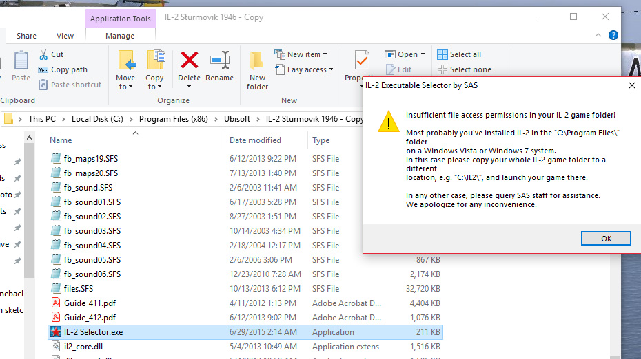The width and height of the screenshot is (641, 359).
Task: Click OK in the IL-2 Selector dialog
Action: pyautogui.click(x=606, y=238)
